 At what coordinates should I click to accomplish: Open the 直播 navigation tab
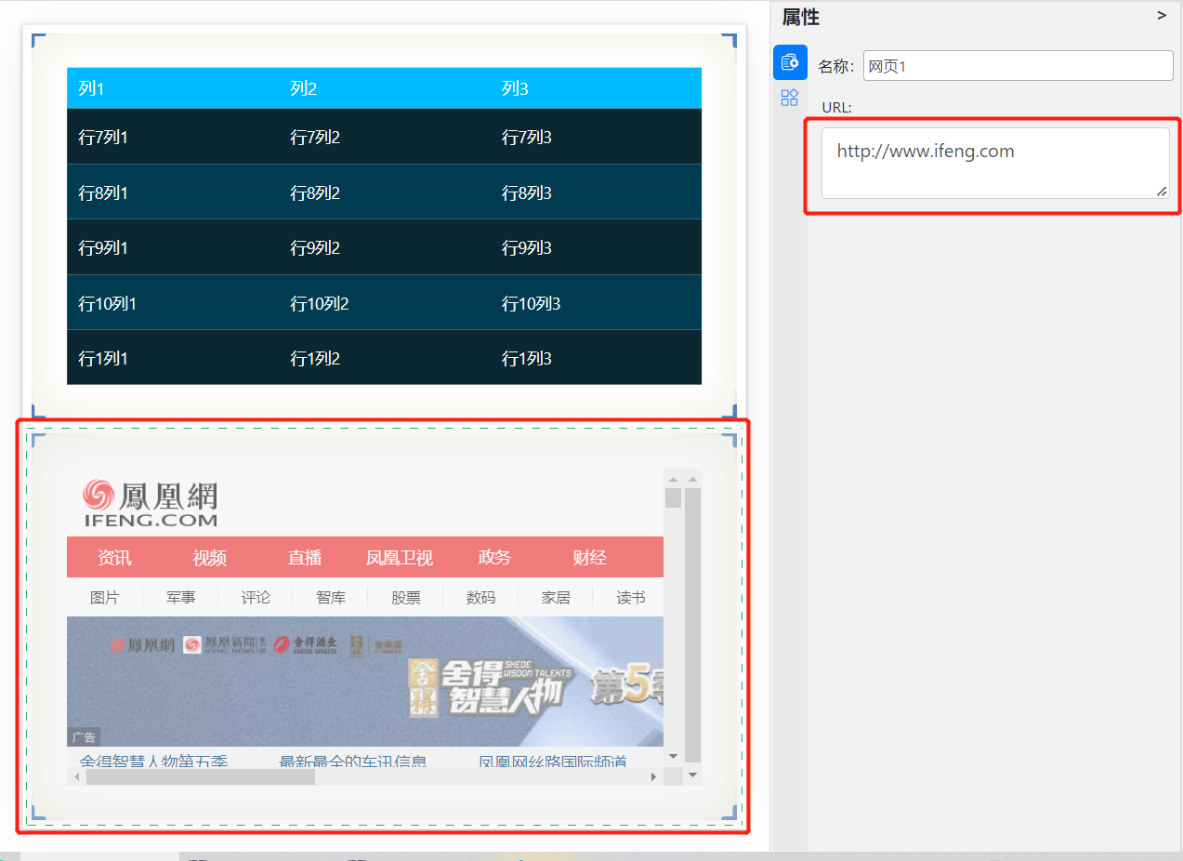(305, 558)
